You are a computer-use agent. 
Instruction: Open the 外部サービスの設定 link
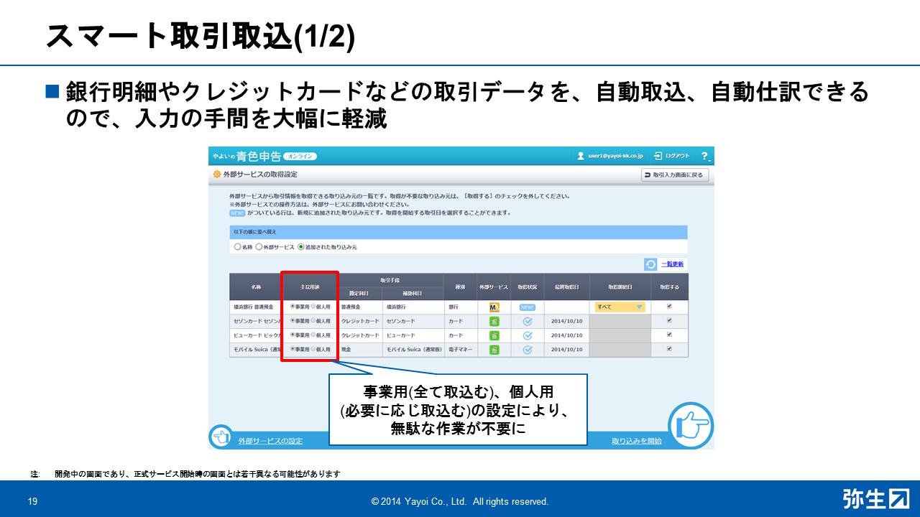[x=270, y=441]
